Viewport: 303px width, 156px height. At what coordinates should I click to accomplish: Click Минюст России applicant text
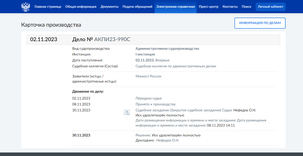148,76
